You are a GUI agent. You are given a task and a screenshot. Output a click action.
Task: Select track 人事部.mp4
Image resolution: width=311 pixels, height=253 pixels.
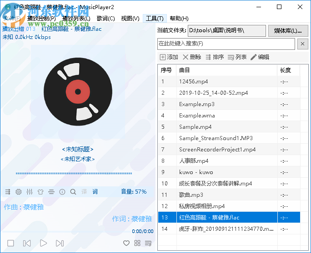(x=229, y=161)
